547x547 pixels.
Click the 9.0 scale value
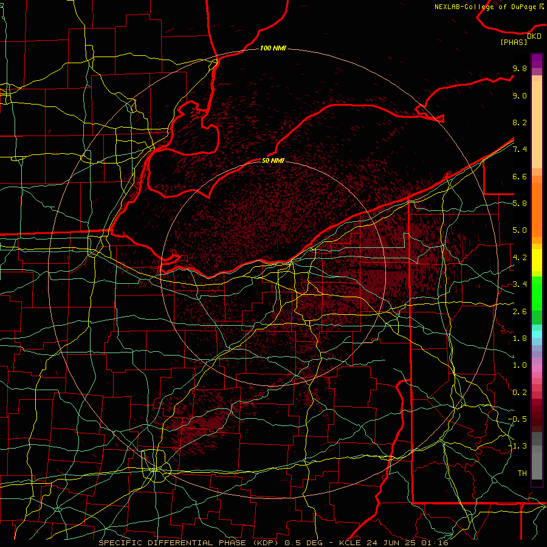click(520, 95)
